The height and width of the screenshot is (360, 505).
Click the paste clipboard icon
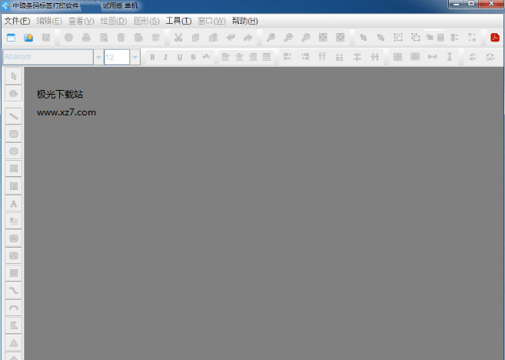[x=213, y=38]
